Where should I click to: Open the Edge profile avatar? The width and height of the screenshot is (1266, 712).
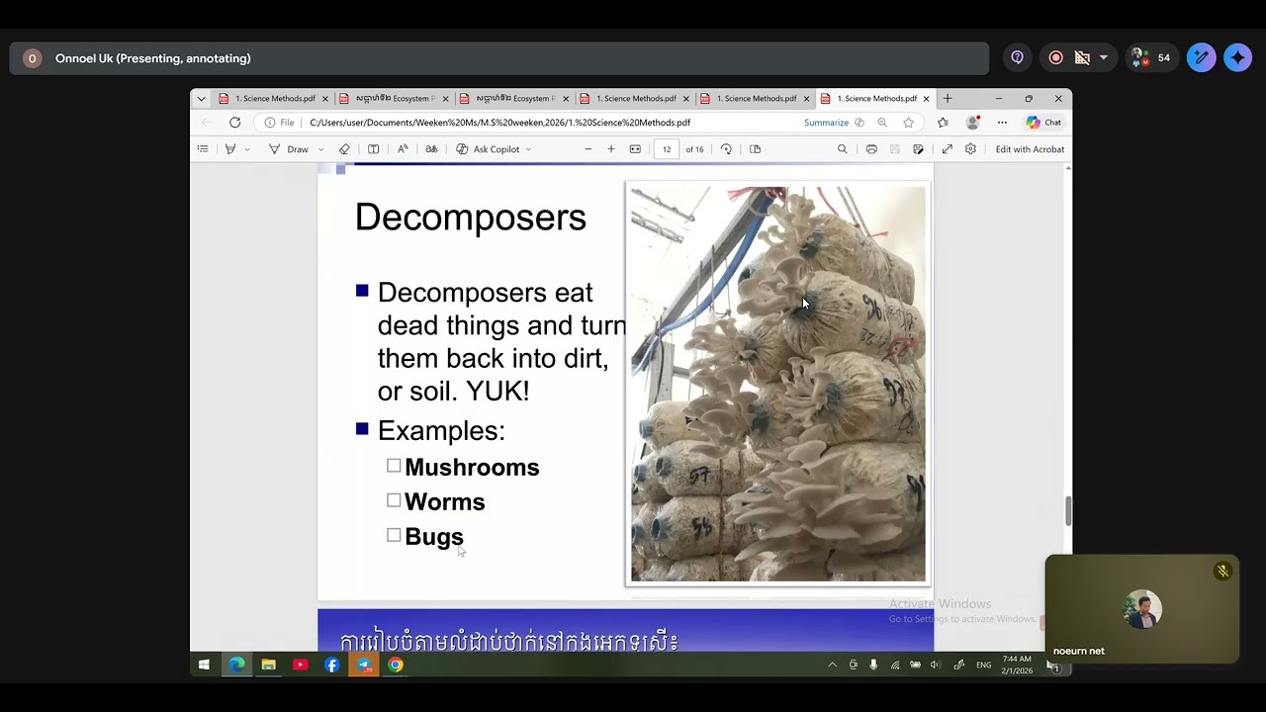(973, 123)
